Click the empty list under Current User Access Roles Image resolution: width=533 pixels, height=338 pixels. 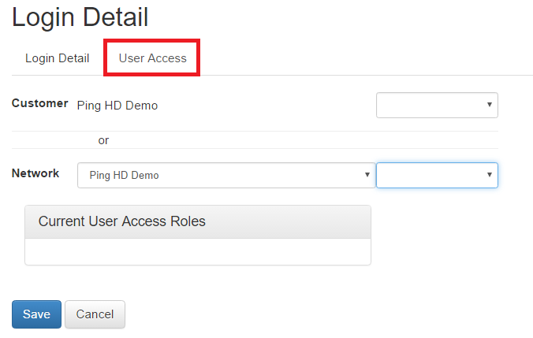[197, 251]
